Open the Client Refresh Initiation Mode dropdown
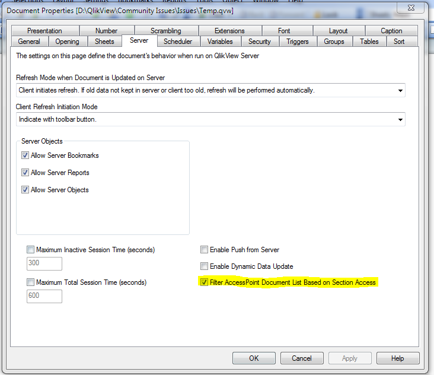 click(210, 119)
